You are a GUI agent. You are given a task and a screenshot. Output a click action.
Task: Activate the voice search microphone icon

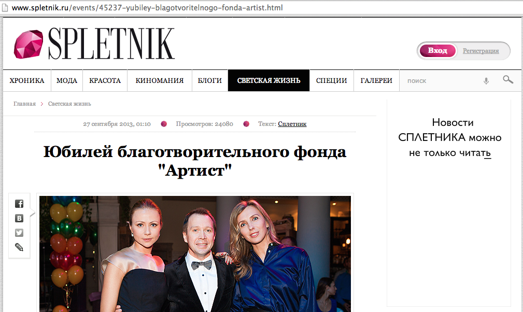coord(486,81)
